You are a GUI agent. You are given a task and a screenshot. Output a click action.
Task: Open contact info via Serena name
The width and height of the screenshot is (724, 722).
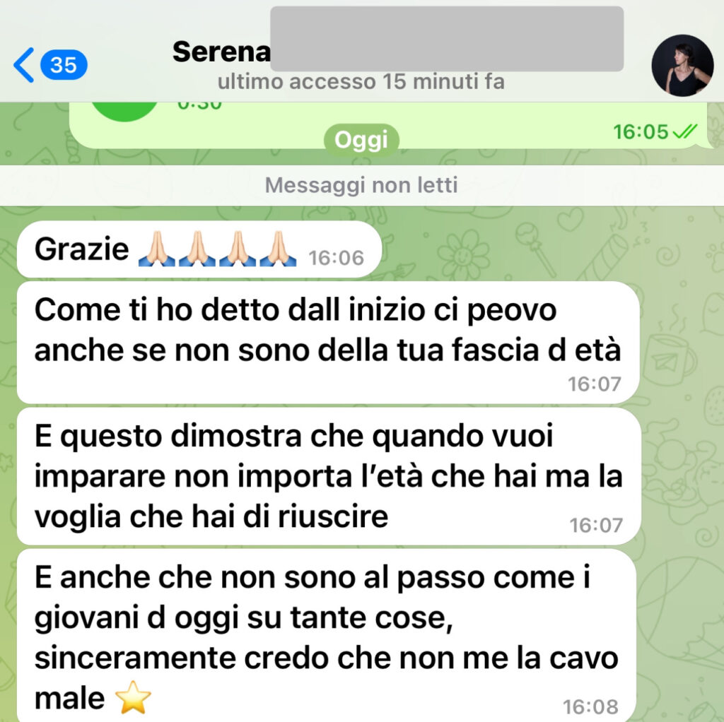click(x=221, y=52)
